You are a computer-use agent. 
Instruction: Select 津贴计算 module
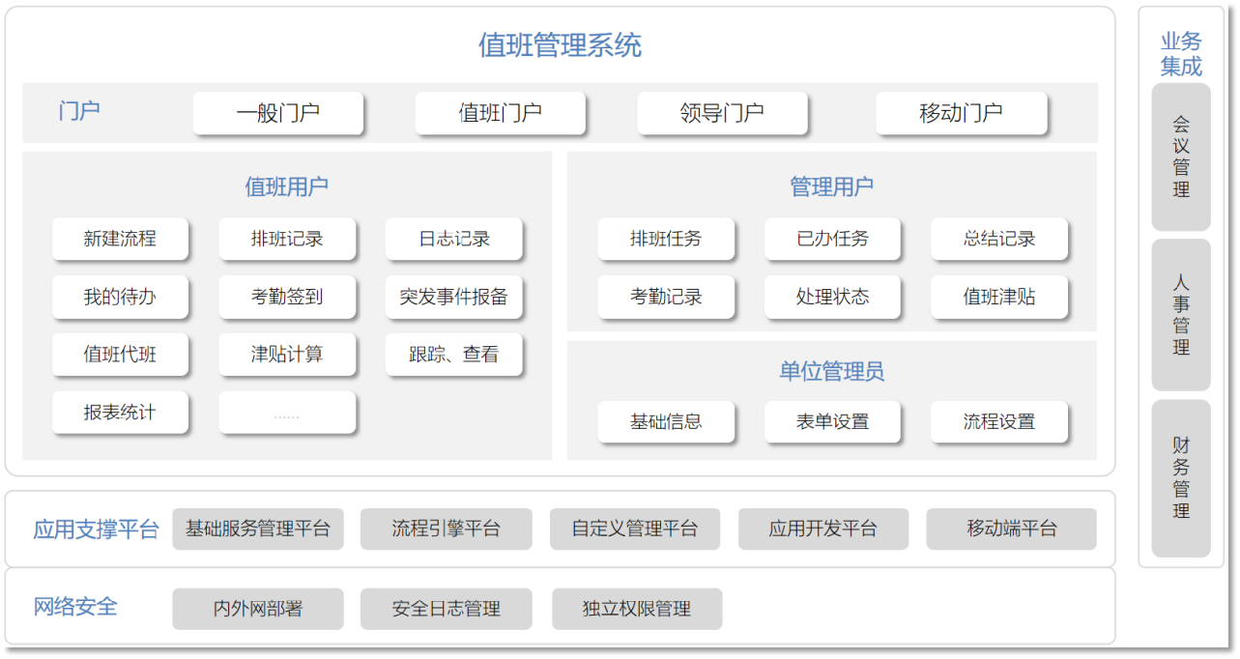click(287, 355)
